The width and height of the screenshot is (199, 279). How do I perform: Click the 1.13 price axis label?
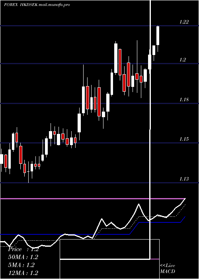pyautogui.click(x=184, y=179)
